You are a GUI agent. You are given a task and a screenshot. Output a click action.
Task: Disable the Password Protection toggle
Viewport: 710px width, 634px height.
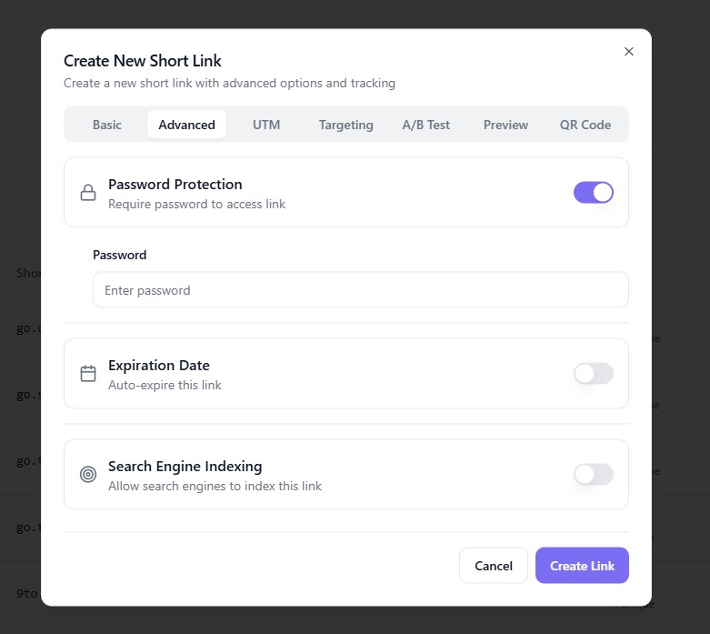[593, 193]
